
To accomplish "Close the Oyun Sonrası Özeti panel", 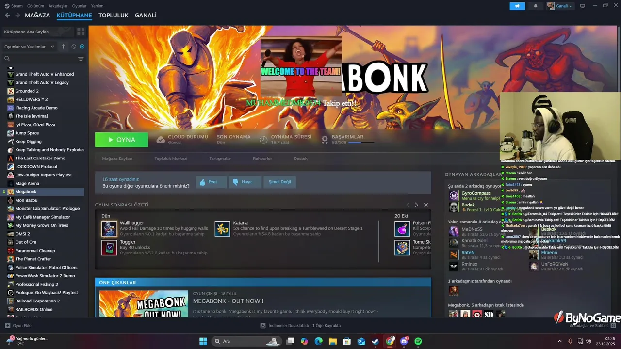I will click(x=426, y=205).
